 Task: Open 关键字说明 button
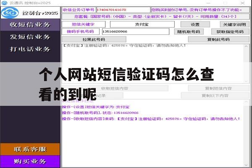tap(234, 24)
